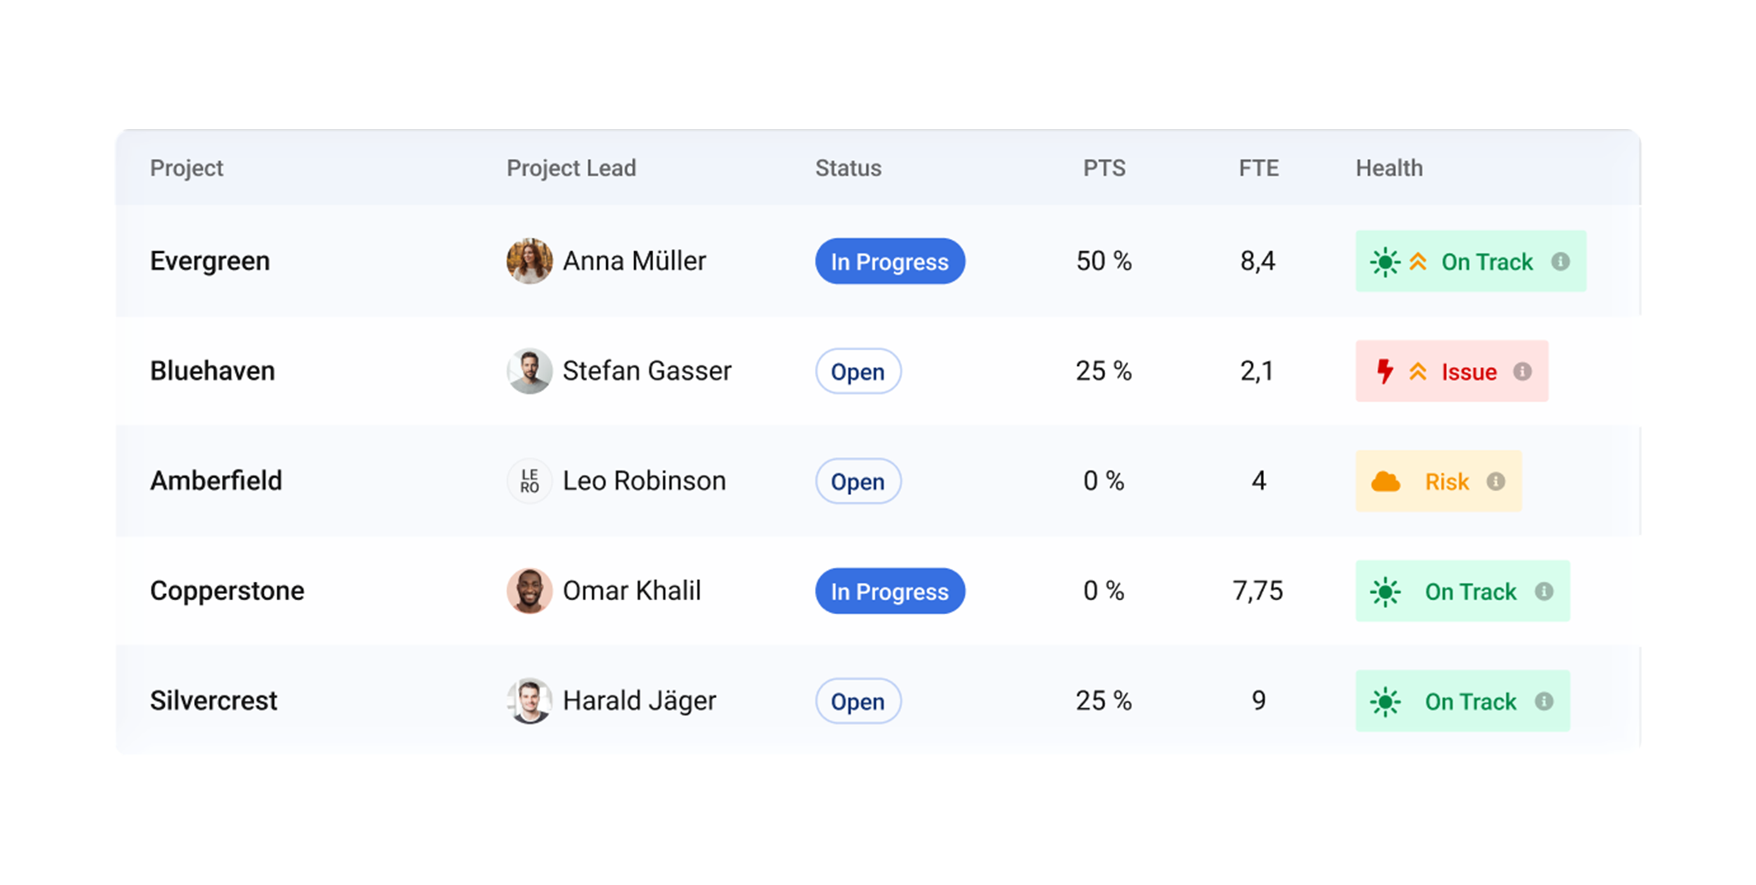Image resolution: width=1756 pixels, height=885 pixels.
Task: Click Copperstone's In Progress status pill
Action: [x=890, y=591]
